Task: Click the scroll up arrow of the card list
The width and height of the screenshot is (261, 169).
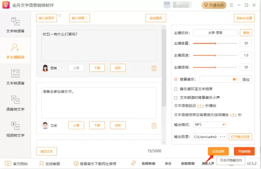Action: (x=164, y=27)
